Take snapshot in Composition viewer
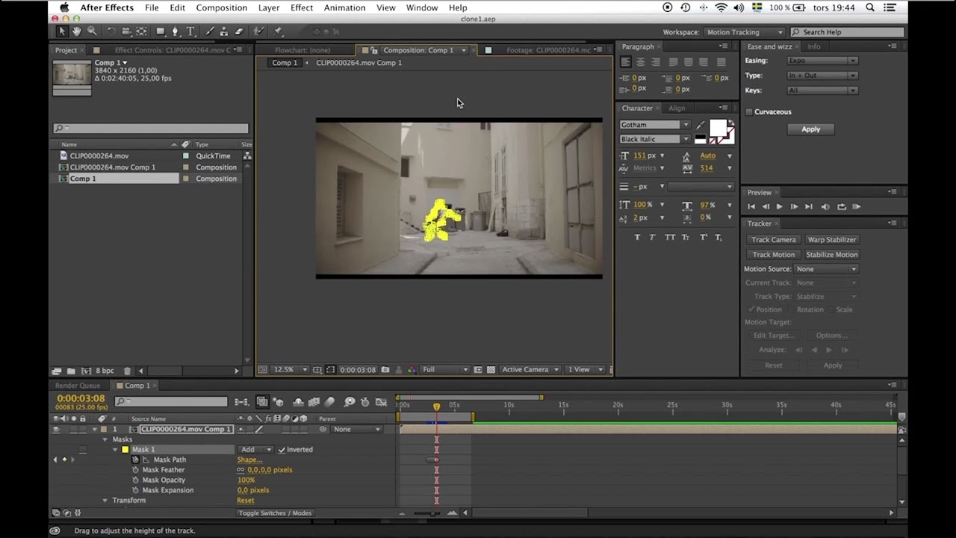 [x=385, y=370]
